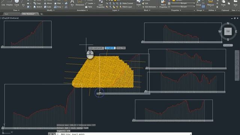The height and width of the screenshot is (135, 240).
Task: Select the Dimension tool
Action: (x=80, y=3)
